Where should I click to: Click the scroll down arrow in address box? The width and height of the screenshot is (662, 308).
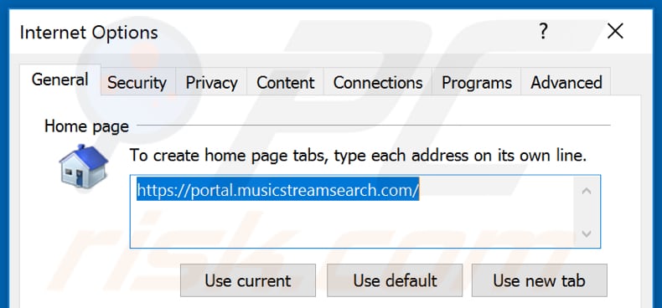pos(586,234)
